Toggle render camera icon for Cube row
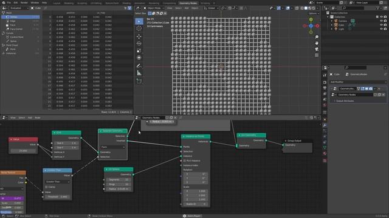Viewport: 389px width, 218px height. pyautogui.click(x=385, y=25)
